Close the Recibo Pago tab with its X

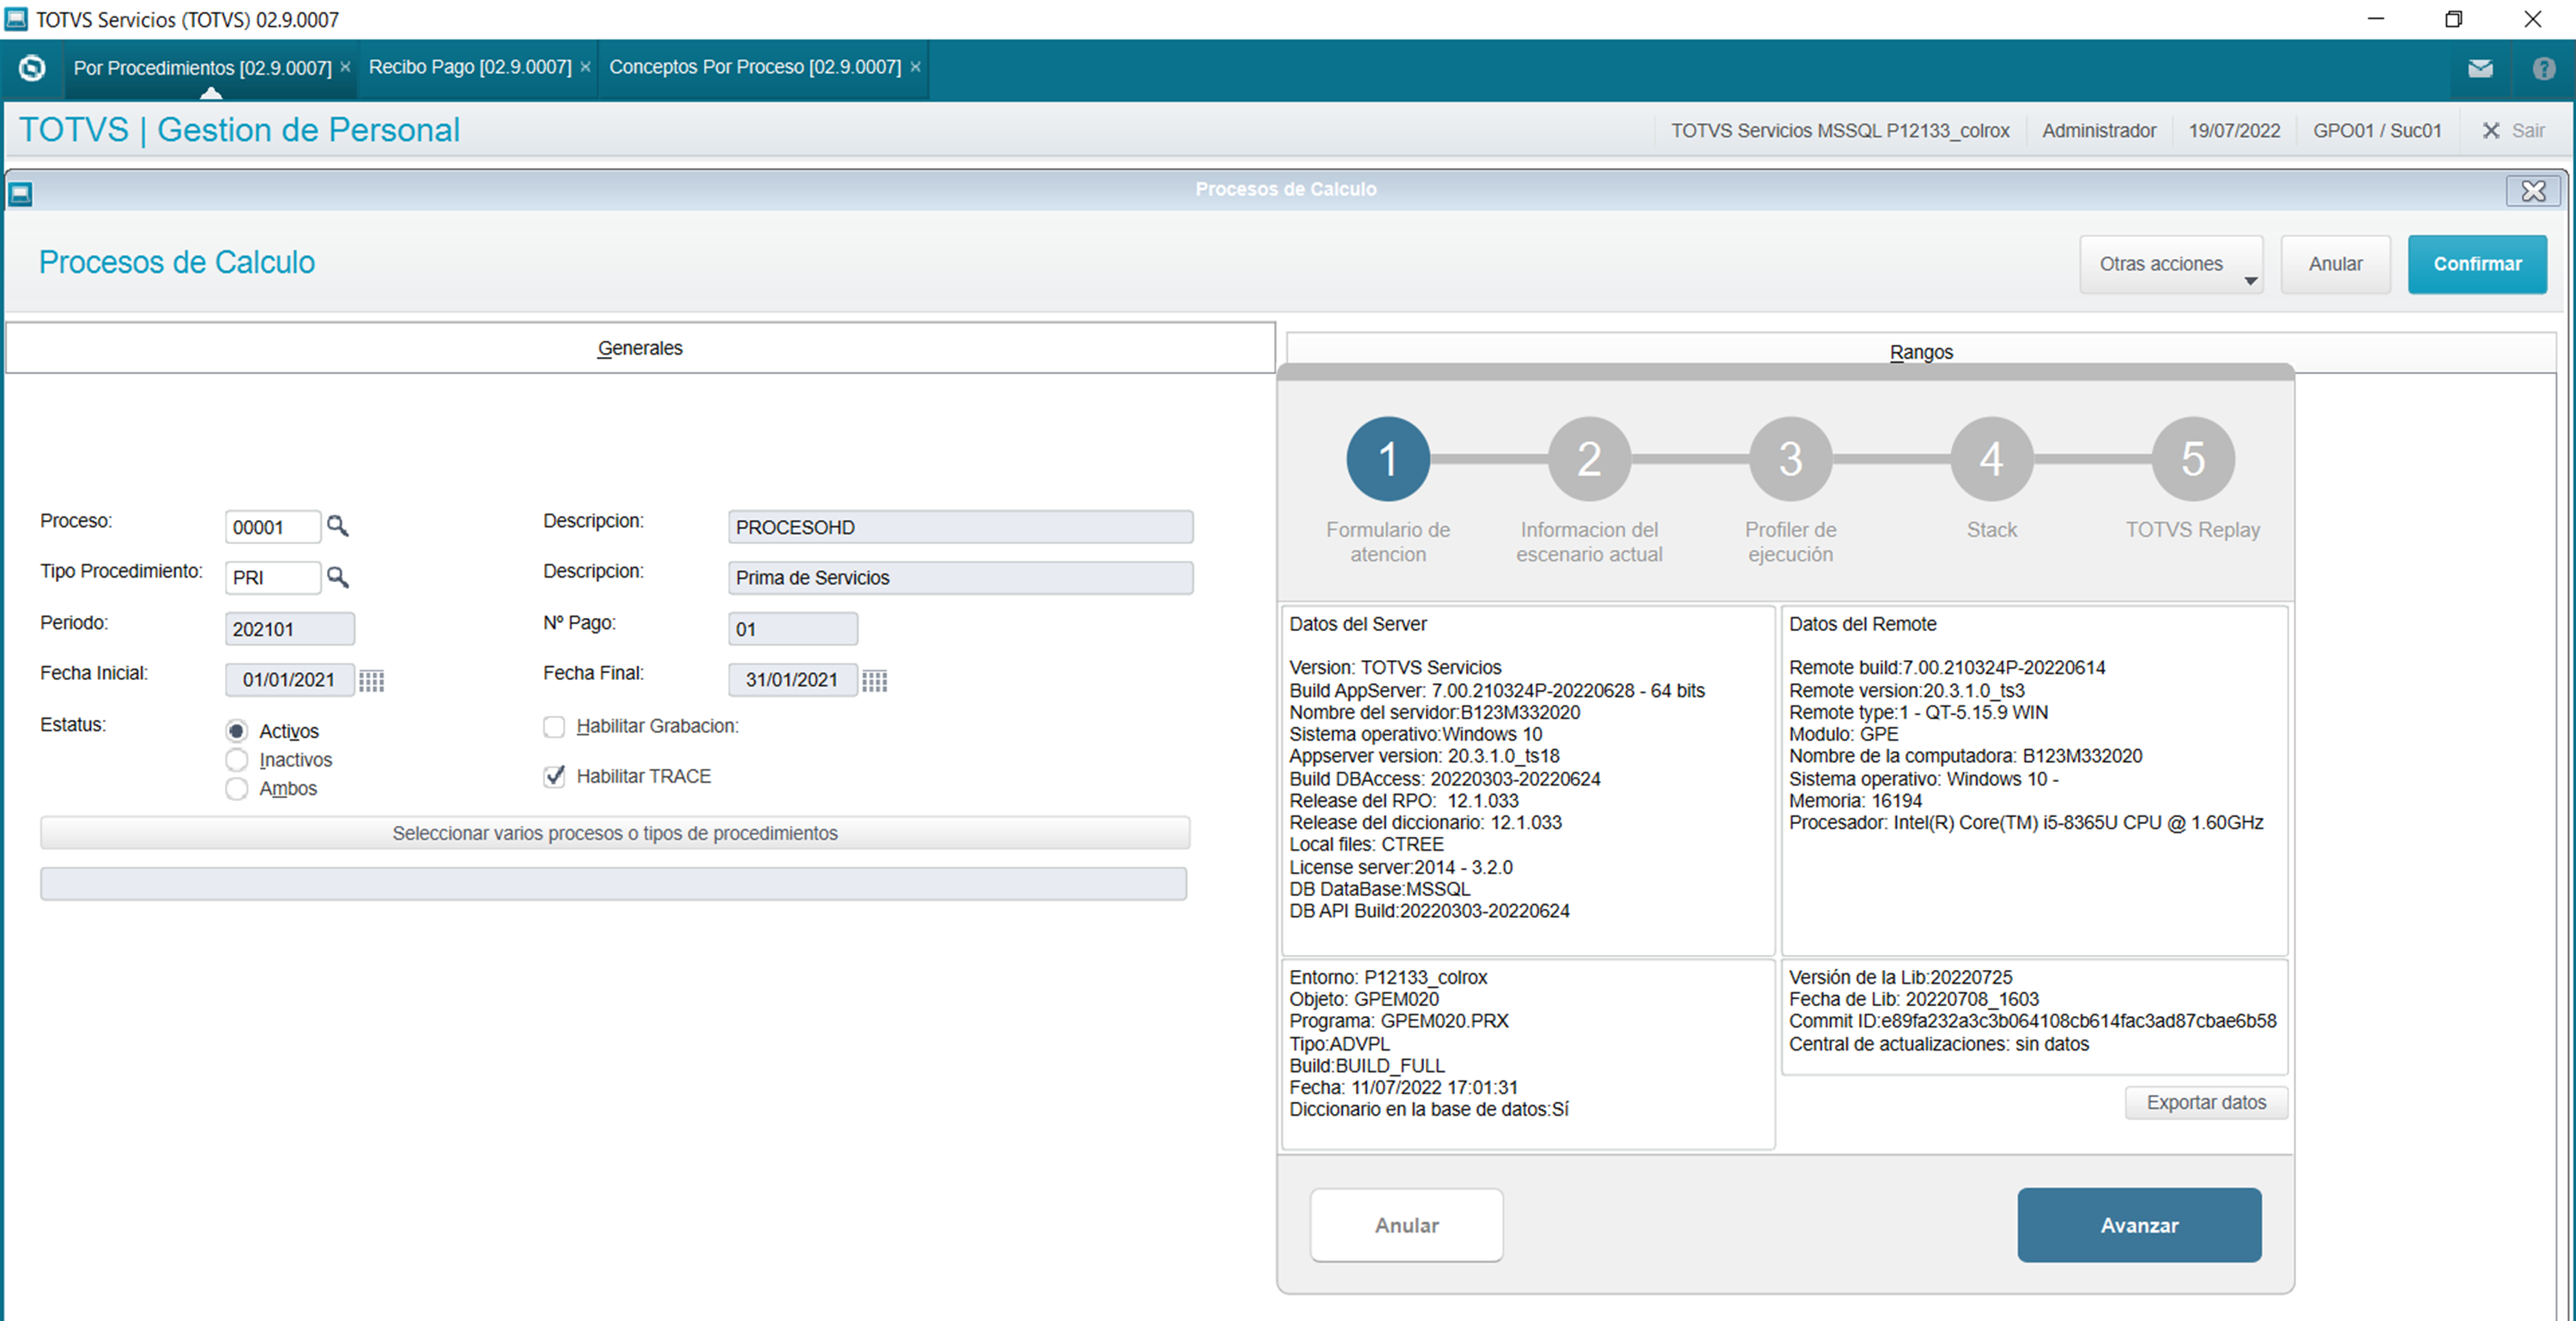(x=586, y=67)
